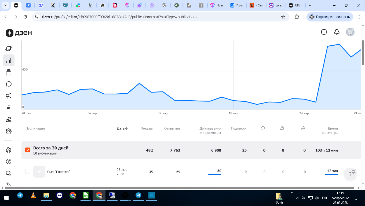365x206 pixels.
Task: Switch to the "«Сем" tab
Action: click(x=256, y=5)
